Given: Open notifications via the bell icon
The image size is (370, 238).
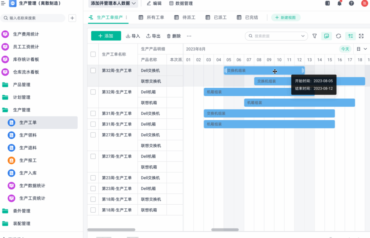Looking at the screenshot, I should click(x=339, y=3).
